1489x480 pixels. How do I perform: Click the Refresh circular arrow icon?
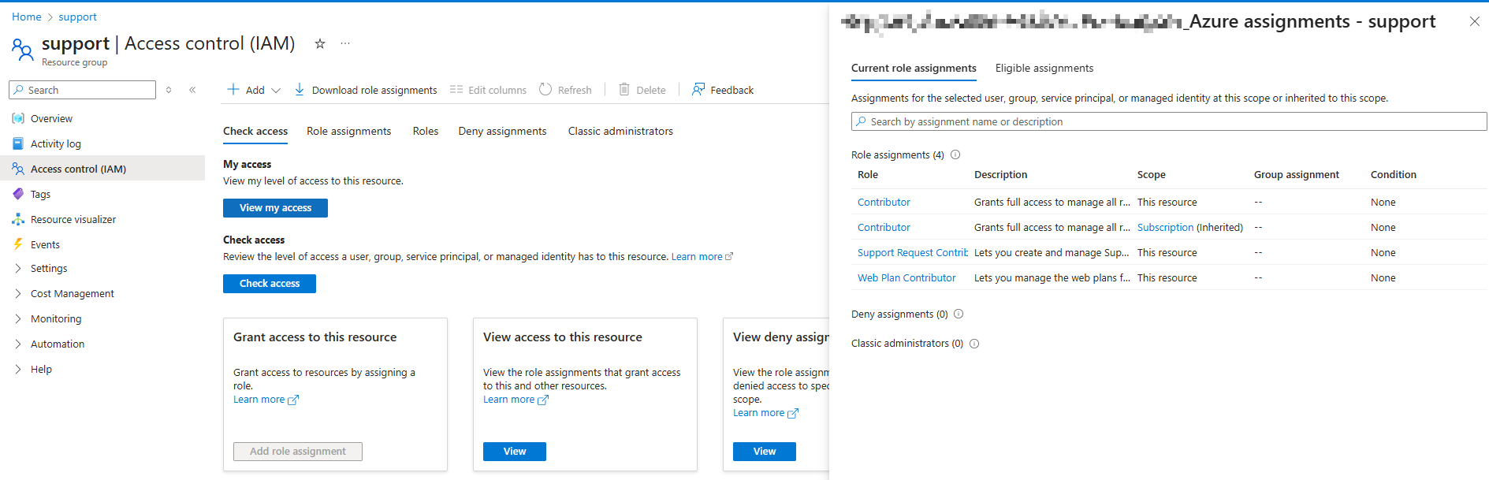545,89
